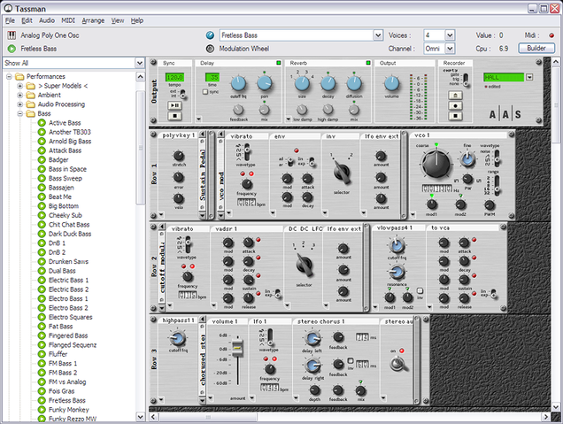Click the highpass1 cutoff frq knob
This screenshot has width=563, height=424.
178,338
